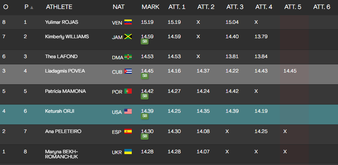Click the SB badge under Kimberly Williams' mark
This screenshot has width=338, height=165.
click(145, 41)
